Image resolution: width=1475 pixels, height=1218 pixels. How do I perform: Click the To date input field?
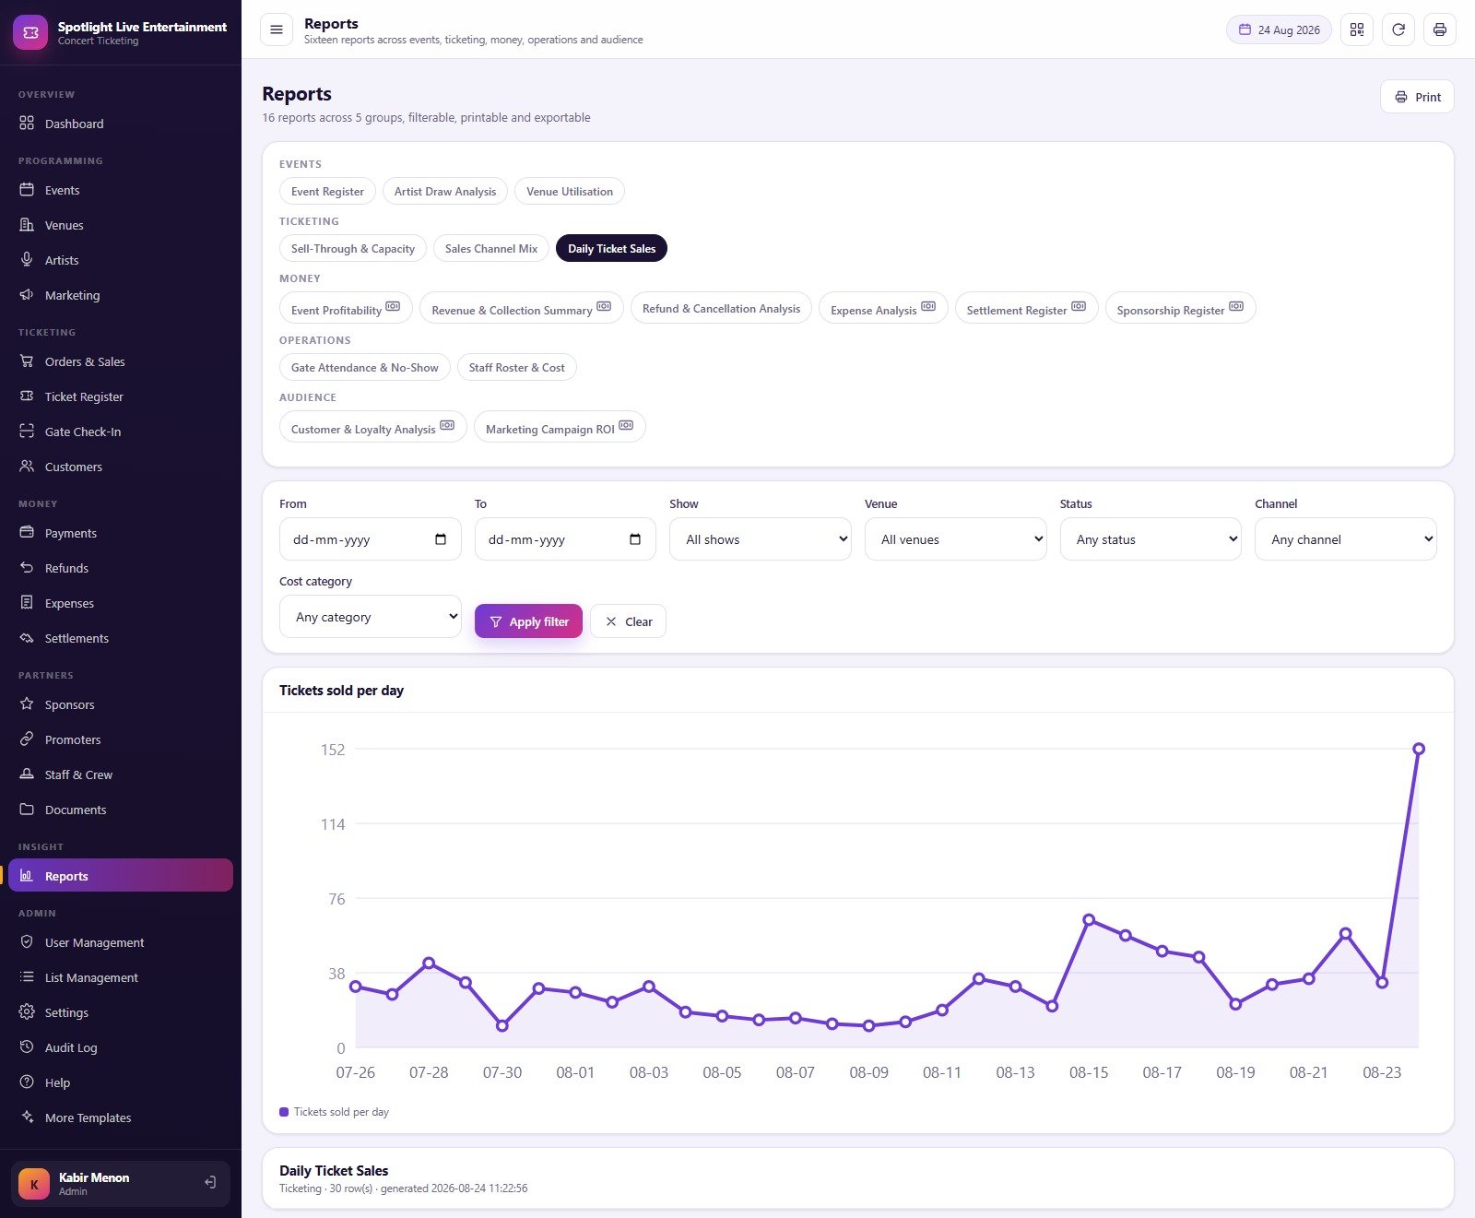(565, 539)
